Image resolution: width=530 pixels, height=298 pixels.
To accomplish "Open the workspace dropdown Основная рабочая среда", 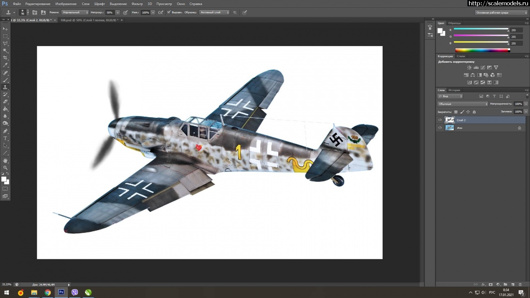I will coord(501,13).
